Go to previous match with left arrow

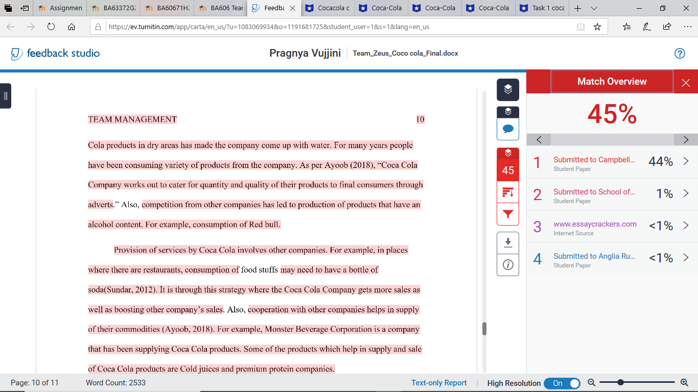(539, 140)
